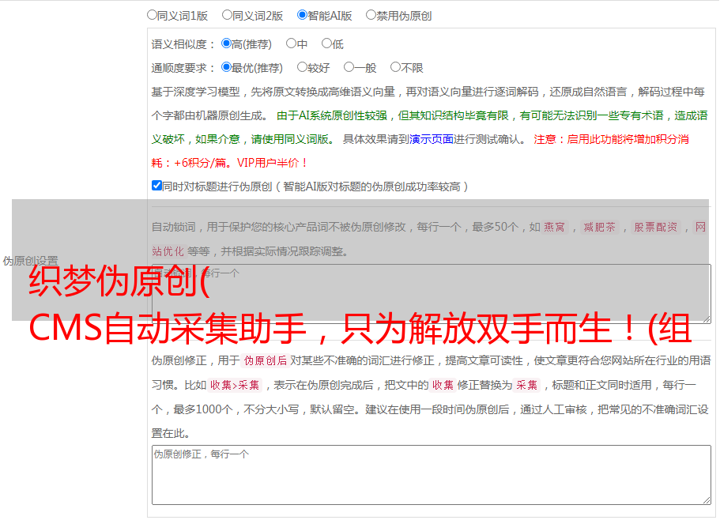Set 通顺度要求 to 最优(推荐)

coord(226,67)
